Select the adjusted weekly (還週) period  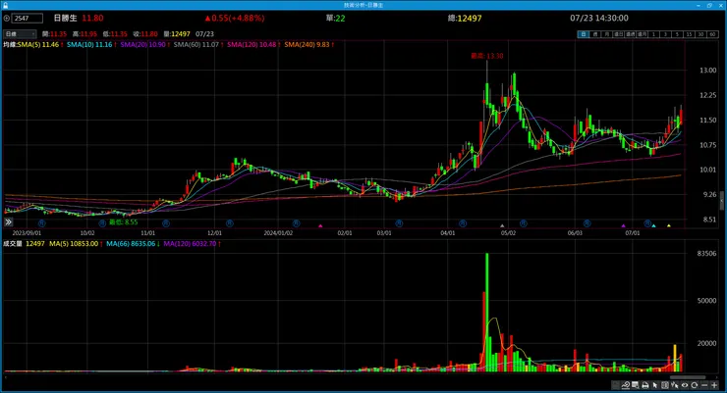point(631,34)
